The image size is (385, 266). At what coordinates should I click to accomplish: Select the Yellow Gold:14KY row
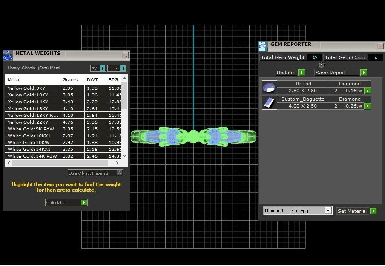click(x=63, y=102)
